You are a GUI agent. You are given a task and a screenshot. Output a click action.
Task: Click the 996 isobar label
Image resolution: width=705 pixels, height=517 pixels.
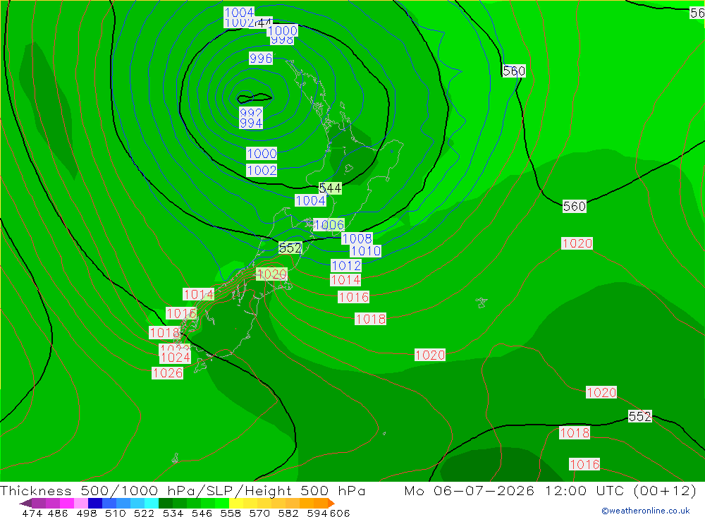(261, 58)
